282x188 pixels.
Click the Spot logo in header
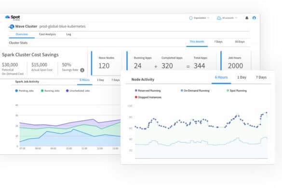pyautogui.click(x=13, y=18)
